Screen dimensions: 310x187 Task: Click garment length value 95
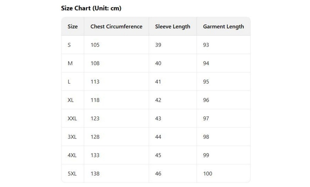206,82
